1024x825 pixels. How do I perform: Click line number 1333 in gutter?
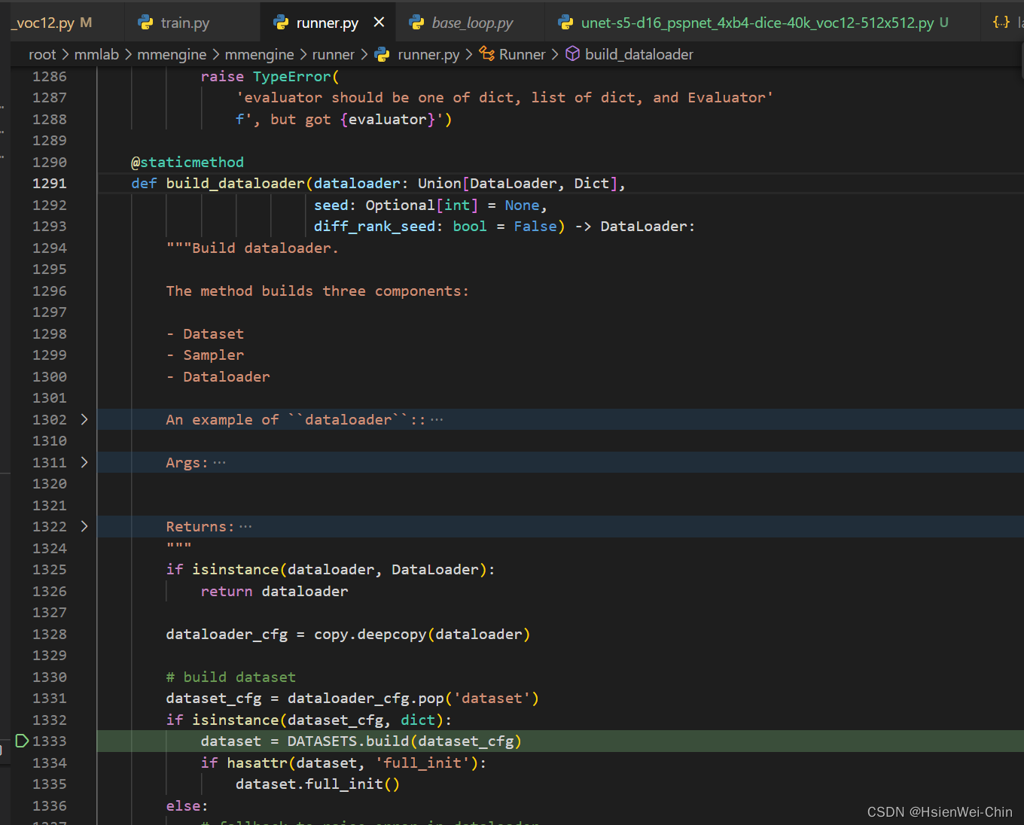[x=50, y=741]
